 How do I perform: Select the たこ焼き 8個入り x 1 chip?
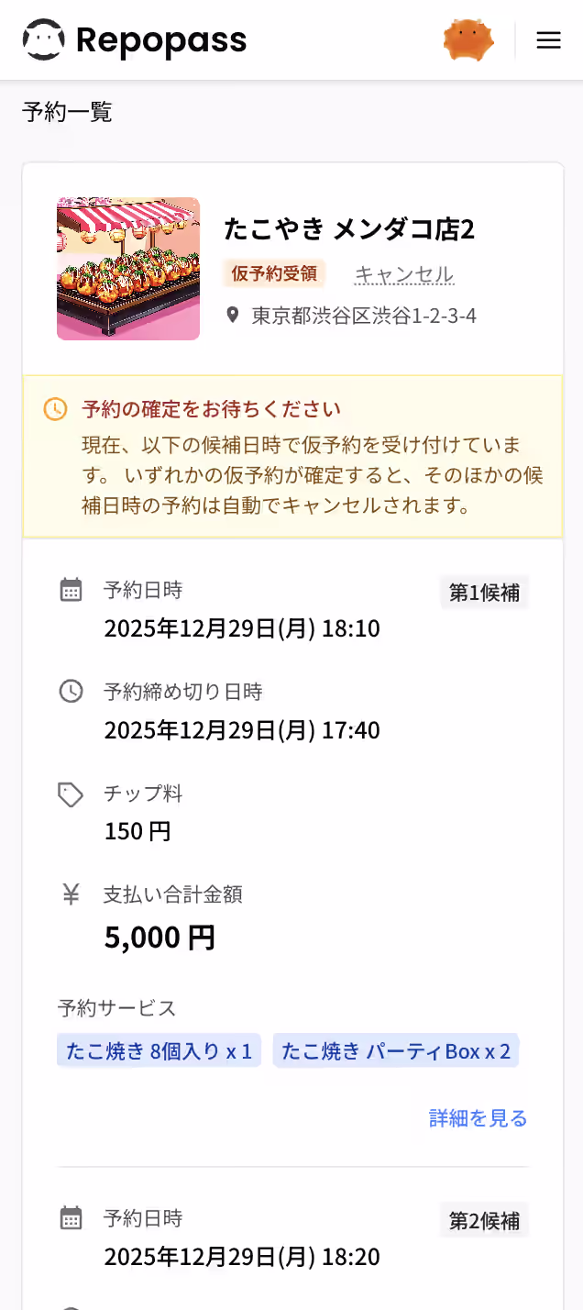159,1051
